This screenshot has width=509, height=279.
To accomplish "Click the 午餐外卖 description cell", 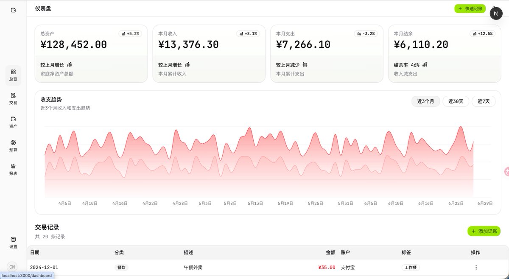I will click(x=194, y=268).
